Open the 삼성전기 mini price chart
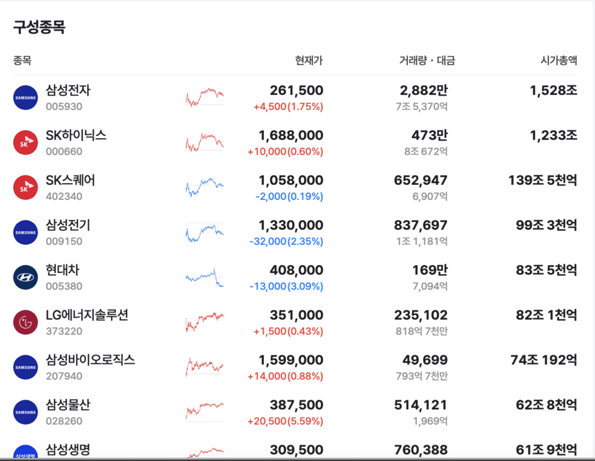 [205, 233]
